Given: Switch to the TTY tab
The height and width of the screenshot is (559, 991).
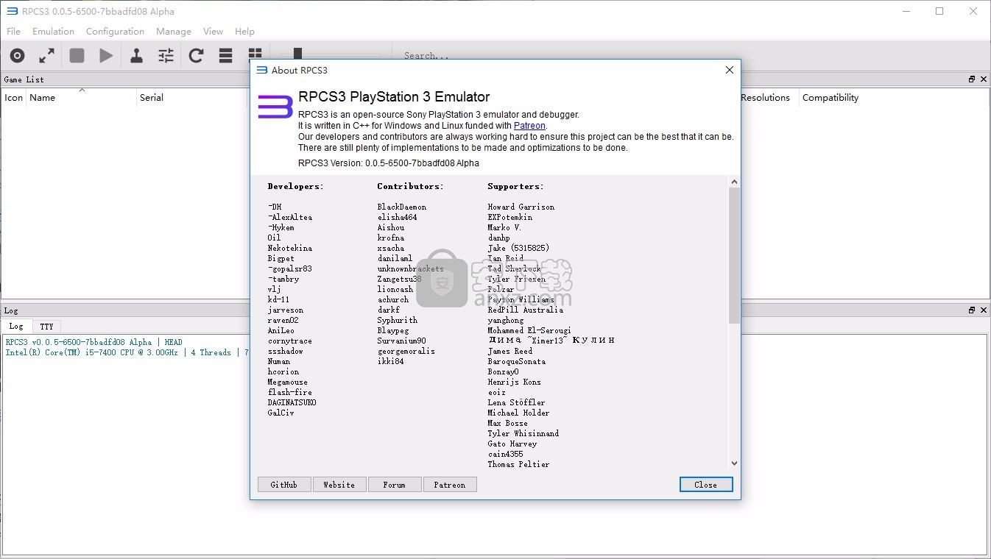Looking at the screenshot, I should pos(46,326).
